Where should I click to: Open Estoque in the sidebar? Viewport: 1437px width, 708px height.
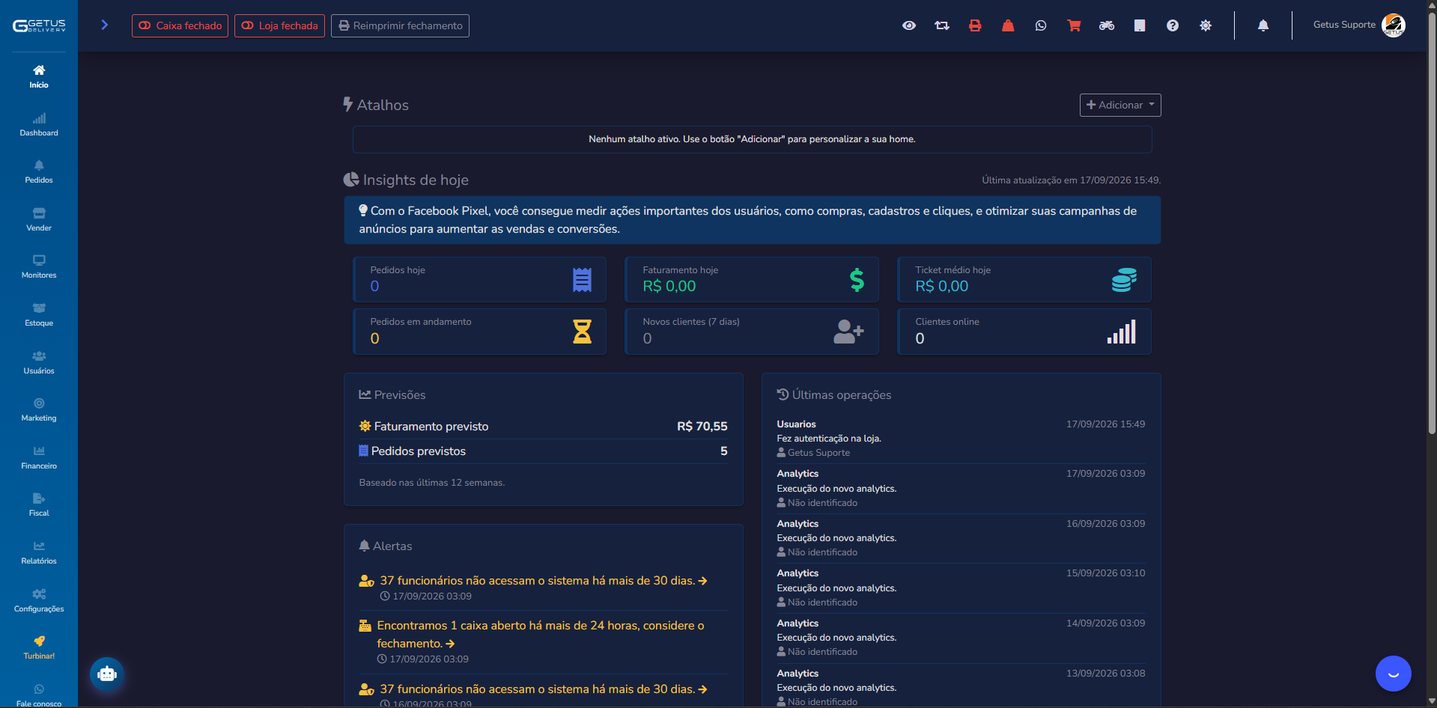(x=39, y=314)
